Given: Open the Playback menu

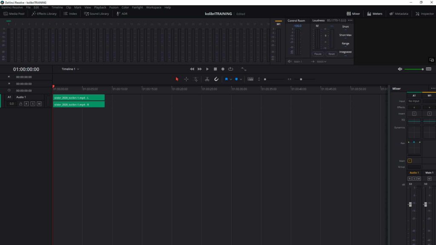Looking at the screenshot, I should pyautogui.click(x=100, y=8).
